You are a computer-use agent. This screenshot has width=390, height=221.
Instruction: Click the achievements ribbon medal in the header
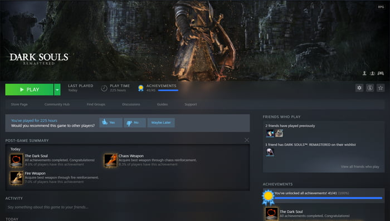(141, 88)
